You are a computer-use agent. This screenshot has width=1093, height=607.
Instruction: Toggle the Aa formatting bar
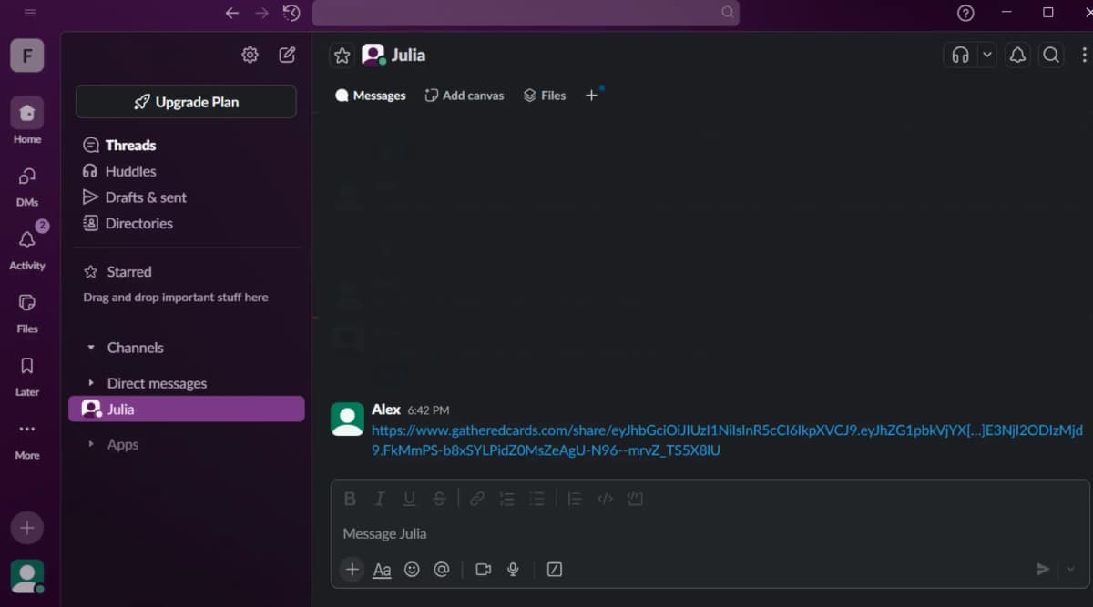[x=382, y=569]
